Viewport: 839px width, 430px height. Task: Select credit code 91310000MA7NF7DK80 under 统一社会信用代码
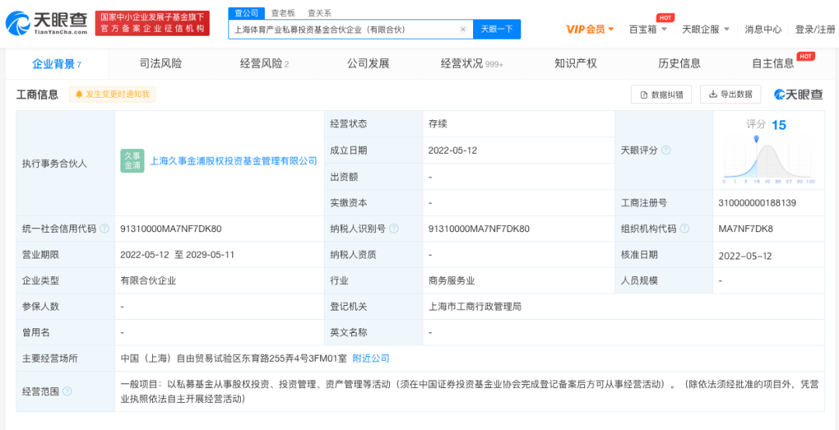pos(171,229)
